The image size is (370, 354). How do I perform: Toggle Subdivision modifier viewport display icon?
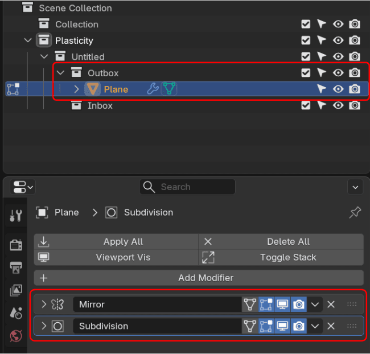click(x=282, y=326)
